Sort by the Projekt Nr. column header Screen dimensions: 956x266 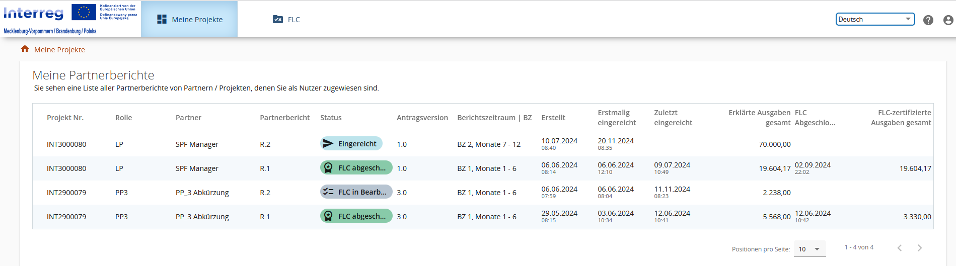(x=65, y=118)
